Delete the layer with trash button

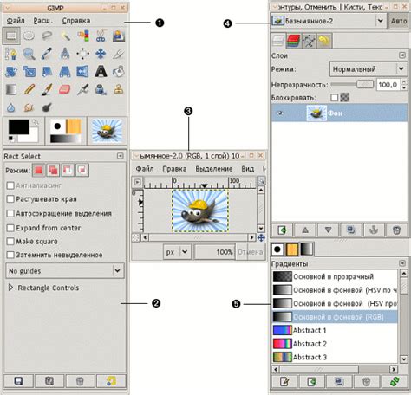396,230
